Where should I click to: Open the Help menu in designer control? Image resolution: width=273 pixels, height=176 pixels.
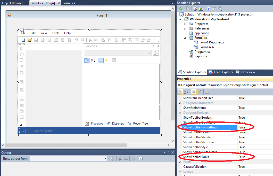(67, 33)
